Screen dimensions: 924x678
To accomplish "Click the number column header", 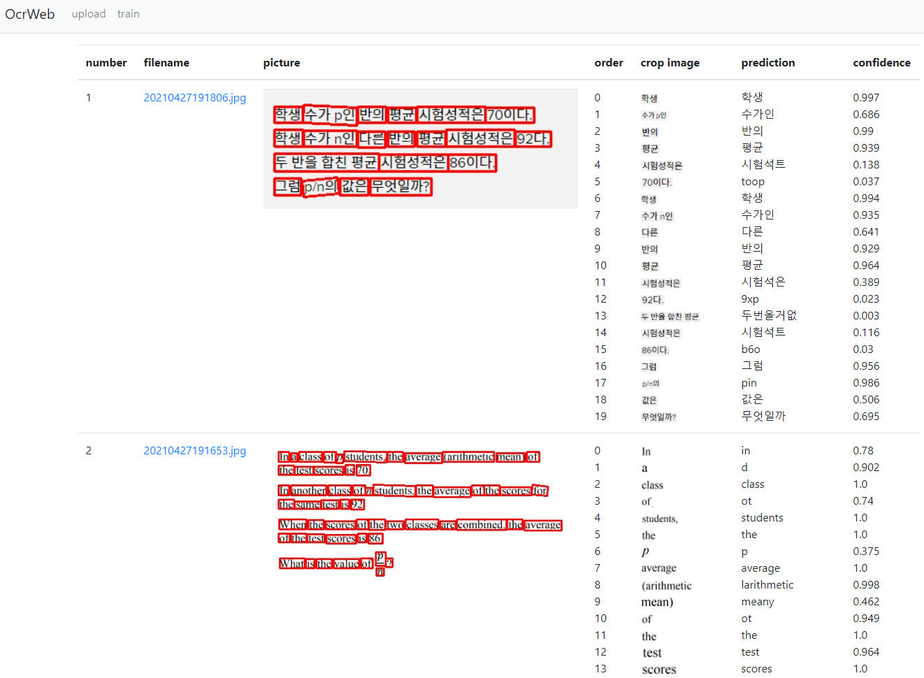I will tap(106, 62).
